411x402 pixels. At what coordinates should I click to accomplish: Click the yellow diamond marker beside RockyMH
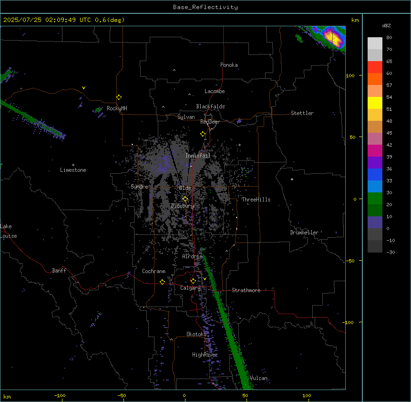119,97
